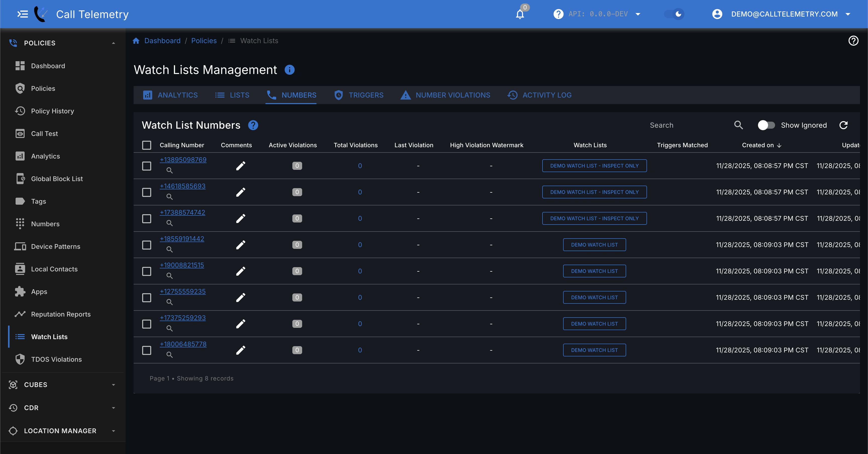Click active violations badge for +17388574742
Image resolution: width=868 pixels, height=454 pixels.
297,218
